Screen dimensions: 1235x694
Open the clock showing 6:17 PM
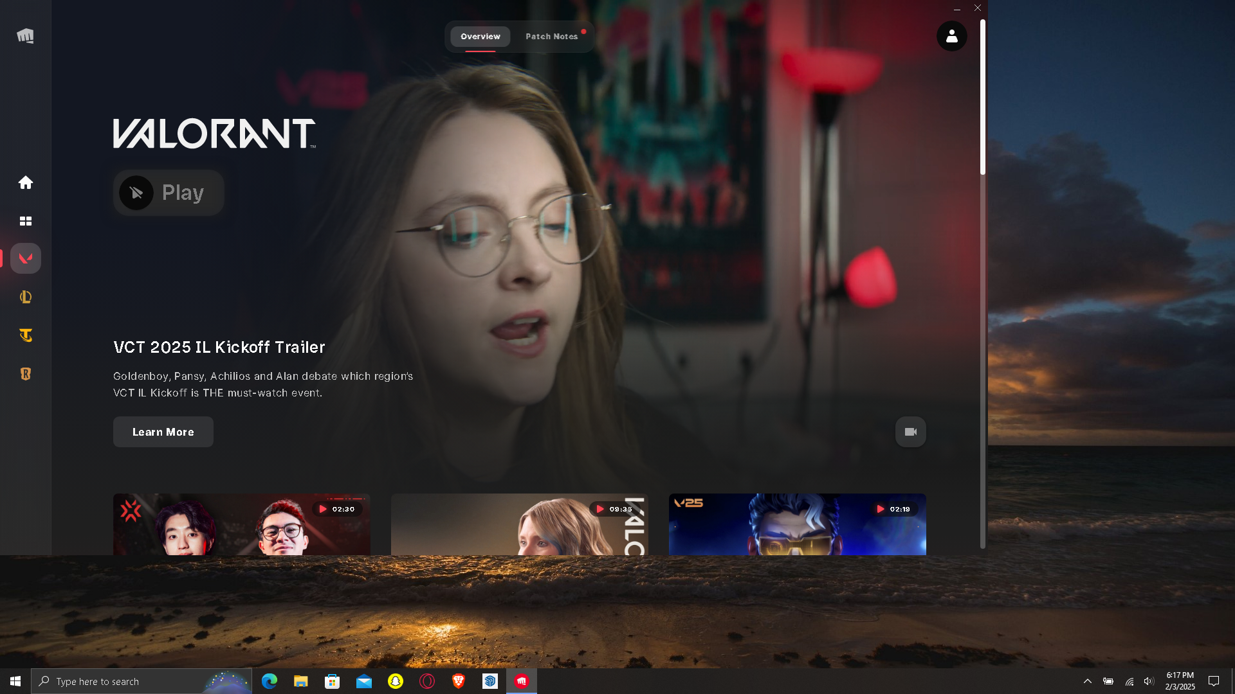tap(1180, 681)
